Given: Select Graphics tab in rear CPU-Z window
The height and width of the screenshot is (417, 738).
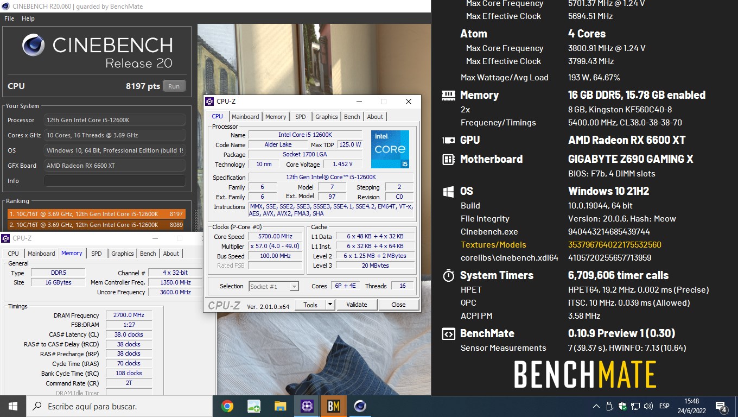Looking at the screenshot, I should point(122,254).
